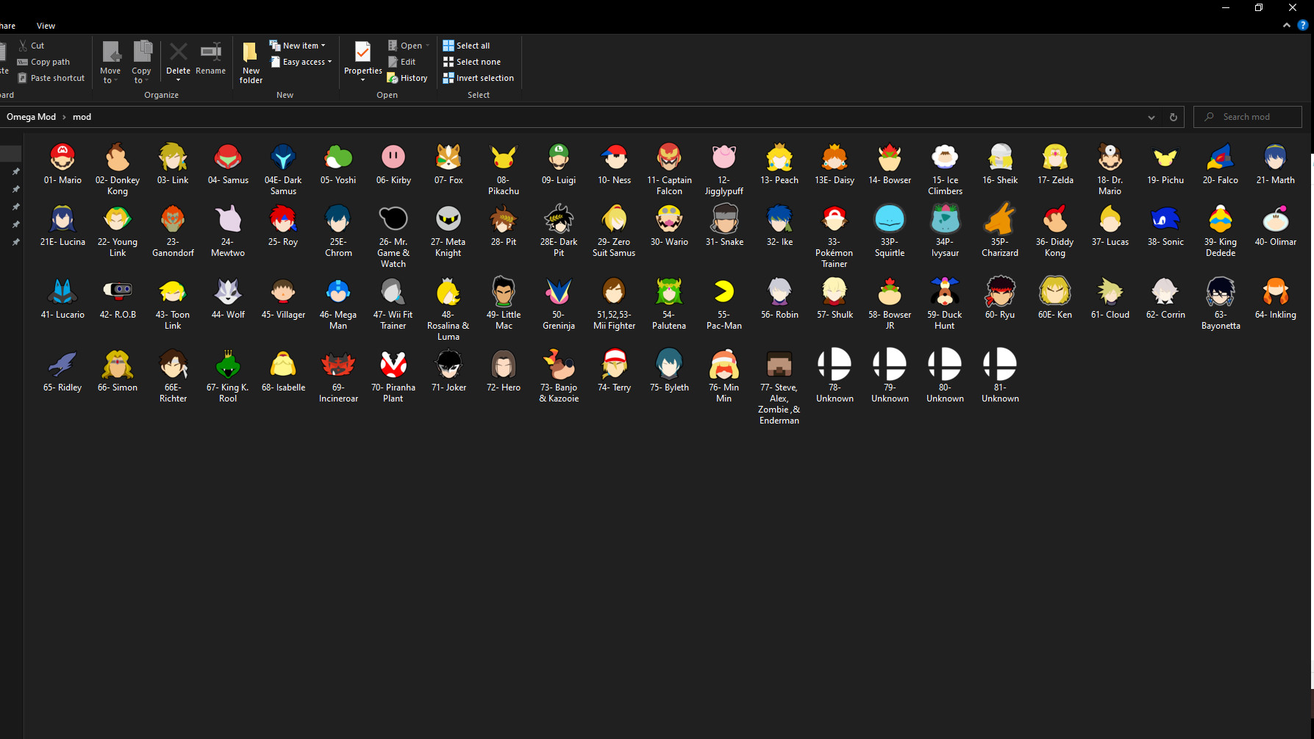Click the Delete icon in the ribbon

pos(178,52)
